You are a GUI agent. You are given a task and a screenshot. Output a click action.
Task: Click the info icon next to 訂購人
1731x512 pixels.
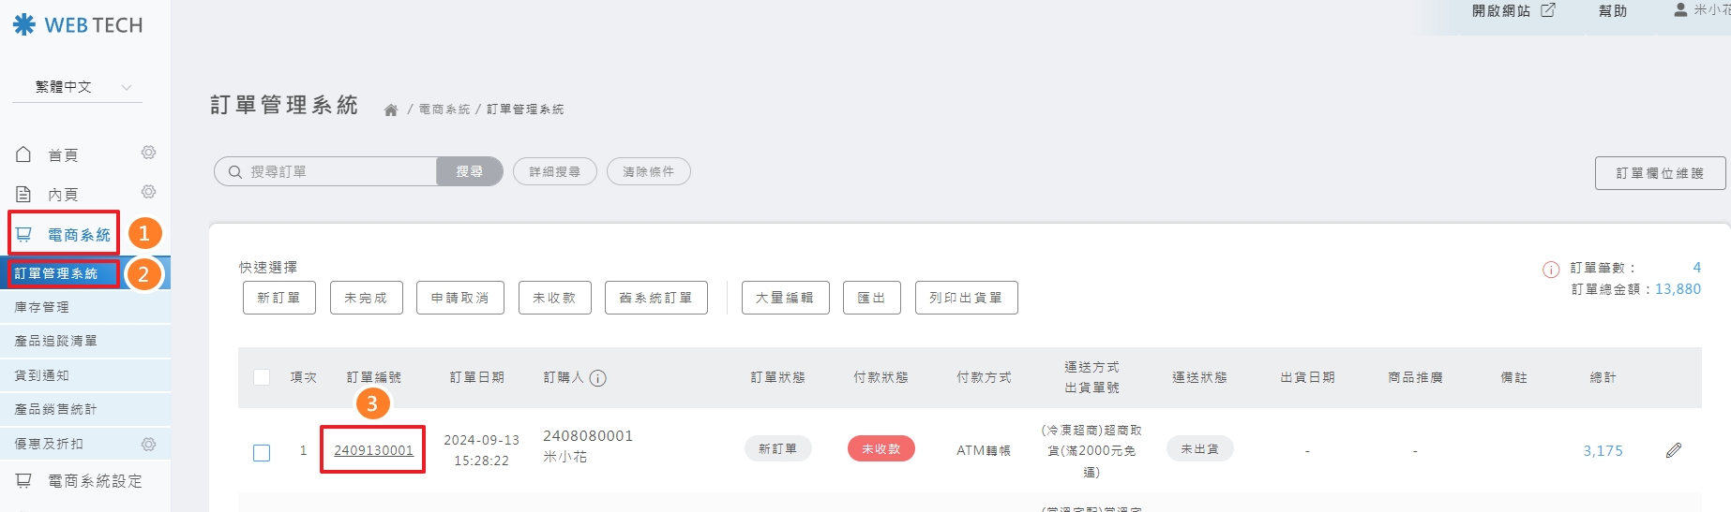(x=597, y=378)
